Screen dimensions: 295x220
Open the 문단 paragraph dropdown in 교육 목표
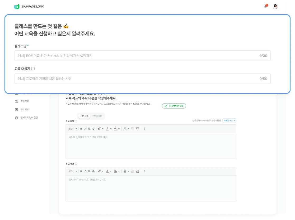[x=73, y=129]
